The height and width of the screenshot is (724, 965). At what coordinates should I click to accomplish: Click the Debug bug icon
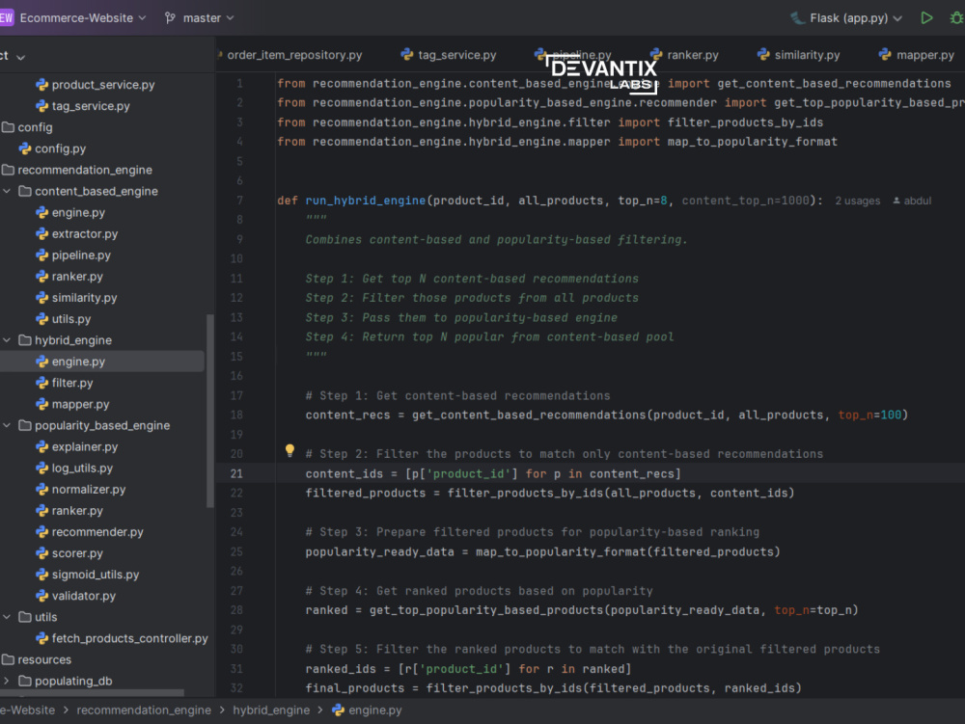click(956, 17)
